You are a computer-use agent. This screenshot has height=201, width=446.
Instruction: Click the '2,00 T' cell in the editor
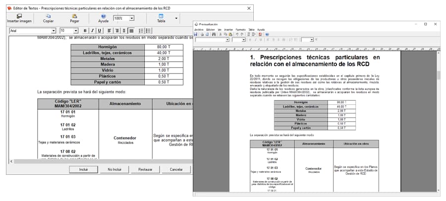pyautogui.click(x=164, y=59)
